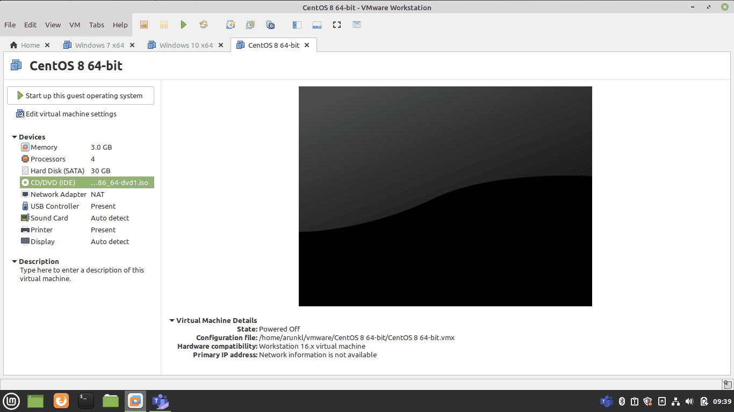Viewport: 734px width, 412px height.
Task: Click the dvd1.iso CD/DVD value
Action: tap(119, 182)
